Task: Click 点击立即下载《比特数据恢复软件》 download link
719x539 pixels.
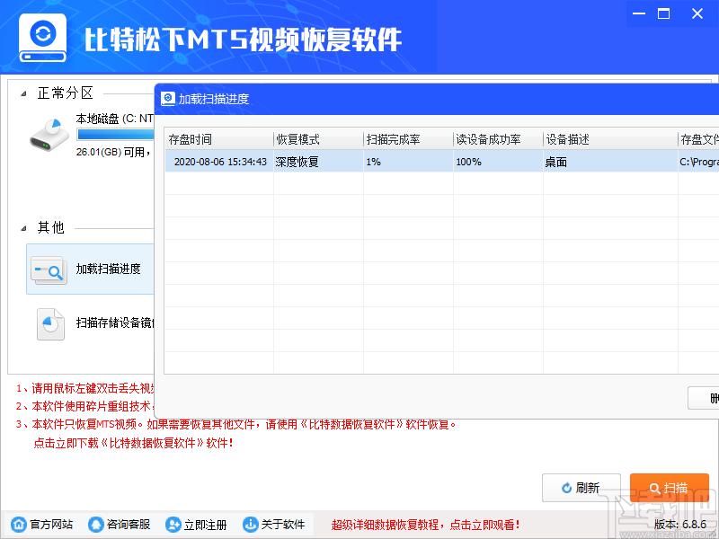Action: [133, 443]
